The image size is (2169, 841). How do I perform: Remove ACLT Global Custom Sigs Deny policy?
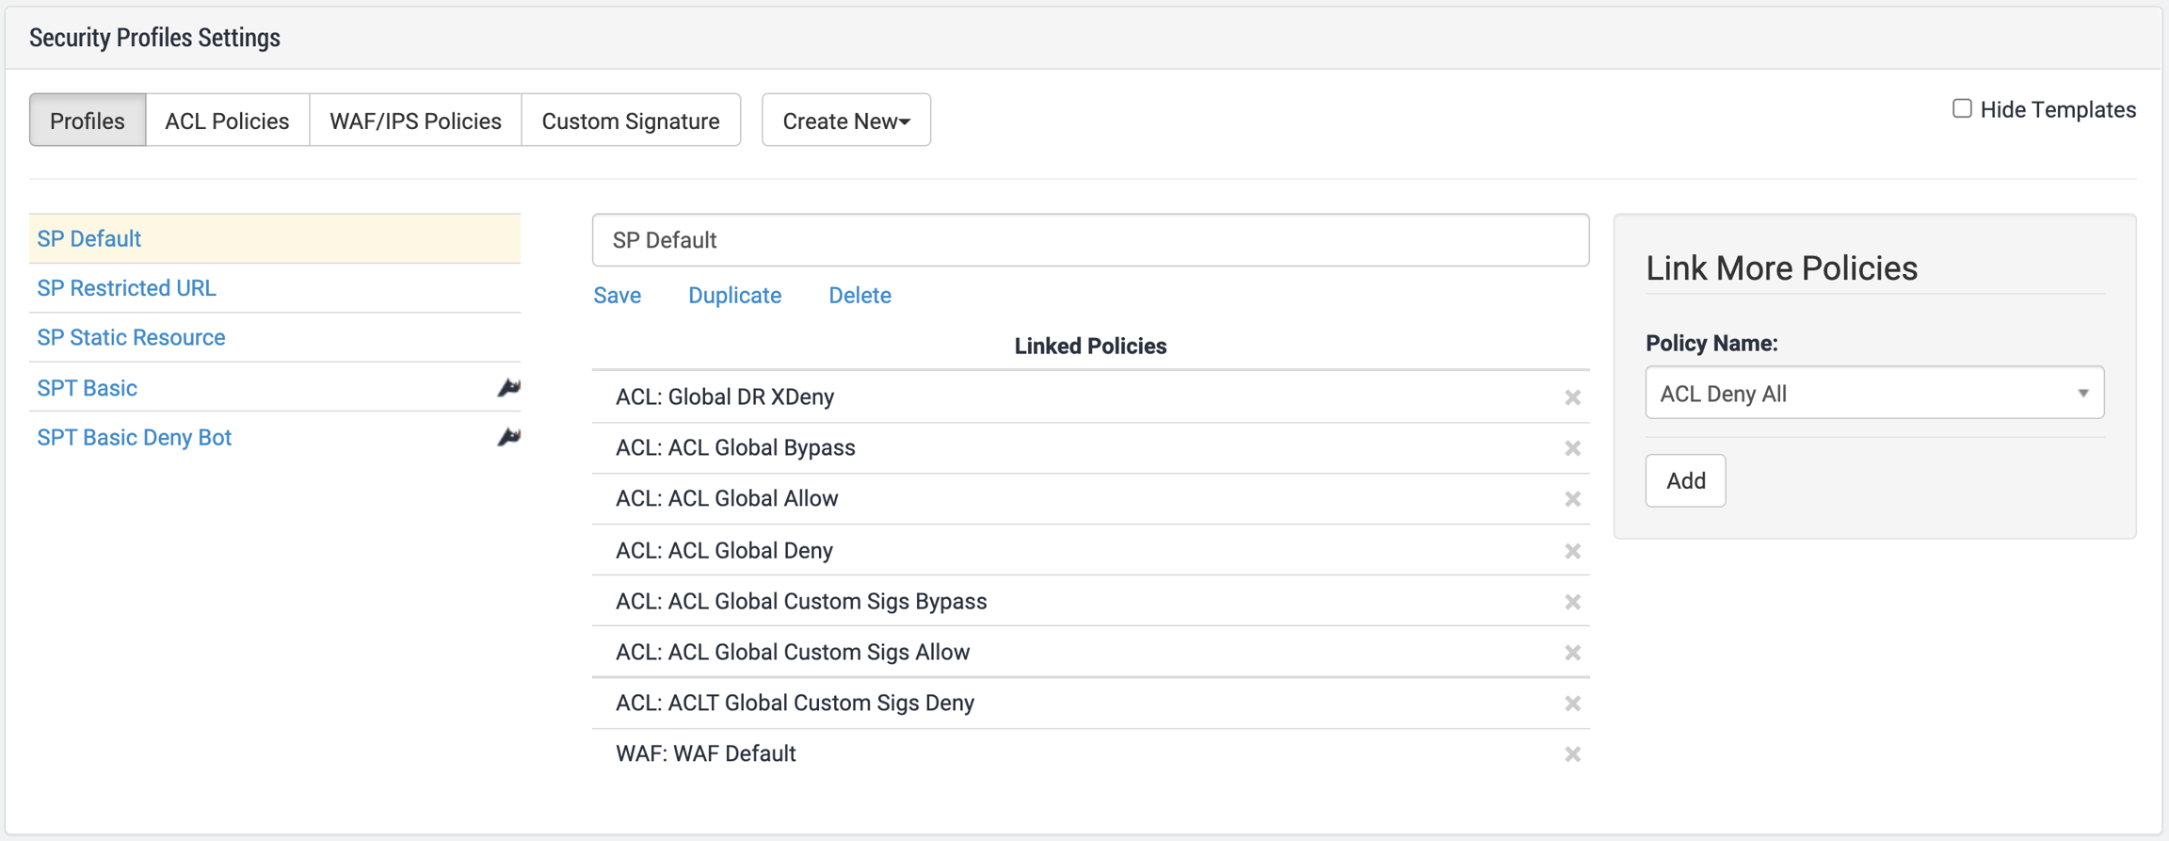coord(1572,704)
